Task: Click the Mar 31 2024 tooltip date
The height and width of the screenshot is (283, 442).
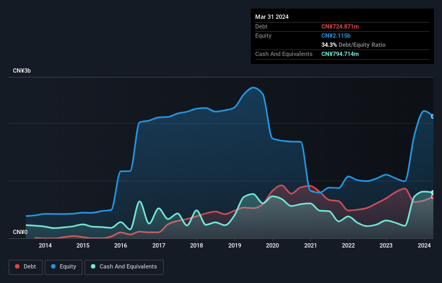Action: pos(272,17)
